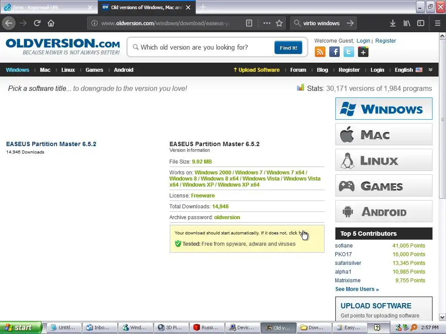Open the Windows Start button
446x334 pixels.
point(21,327)
